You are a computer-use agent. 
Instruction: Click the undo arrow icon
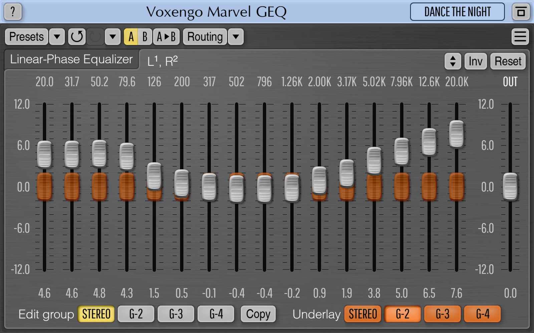click(x=77, y=37)
